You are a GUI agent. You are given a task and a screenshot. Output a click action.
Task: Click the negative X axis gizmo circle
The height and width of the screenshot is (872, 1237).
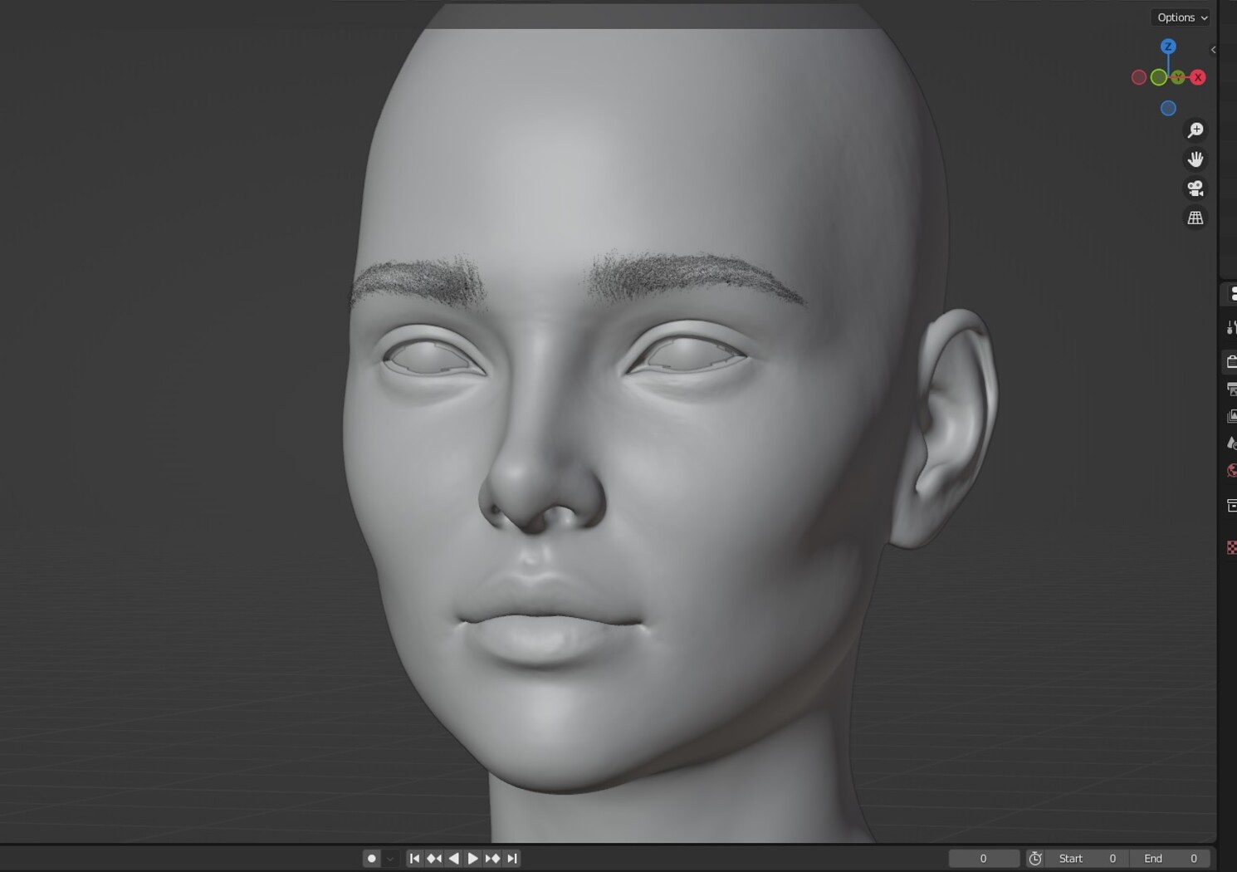pos(1139,77)
